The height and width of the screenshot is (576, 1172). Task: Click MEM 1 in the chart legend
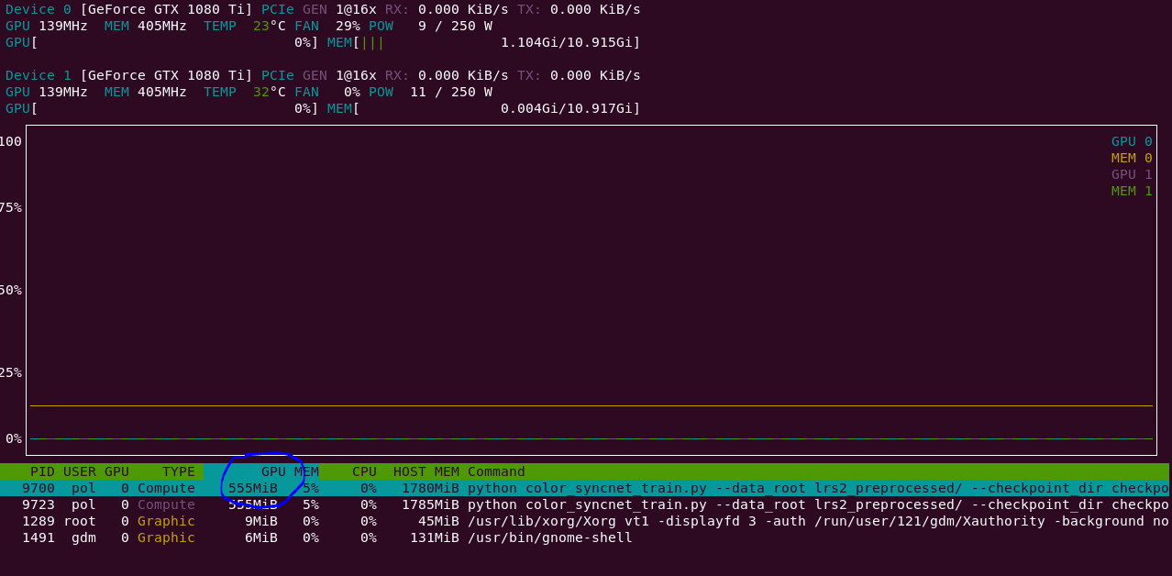[1132, 191]
